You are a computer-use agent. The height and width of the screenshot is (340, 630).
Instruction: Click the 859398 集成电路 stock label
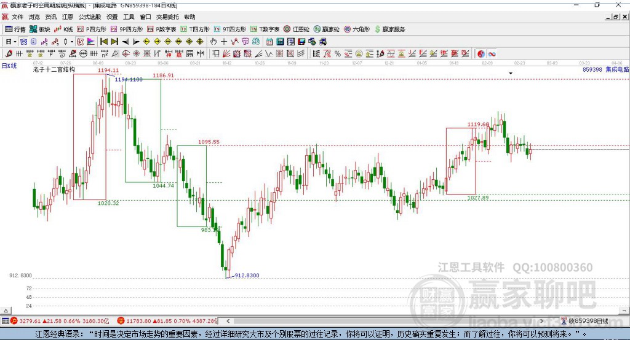(606, 69)
